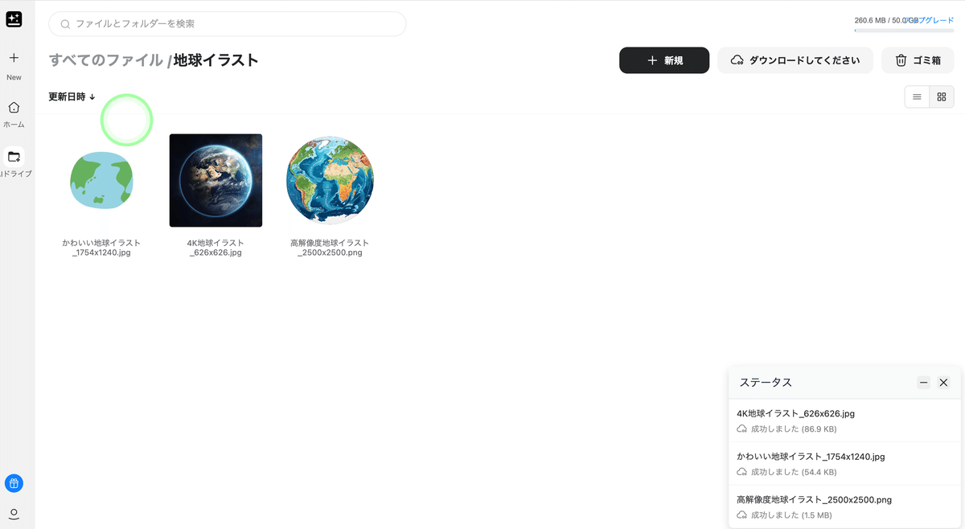Navigate to すべてのファイル breadcrumb
Image resolution: width=965 pixels, height=529 pixels.
(103, 59)
